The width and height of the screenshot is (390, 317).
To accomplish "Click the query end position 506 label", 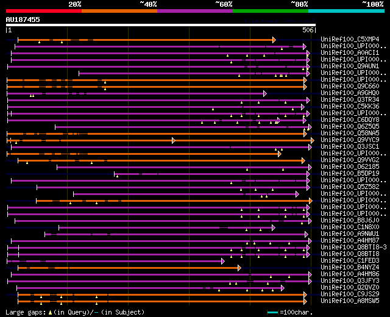I will pyautogui.click(x=308, y=30).
